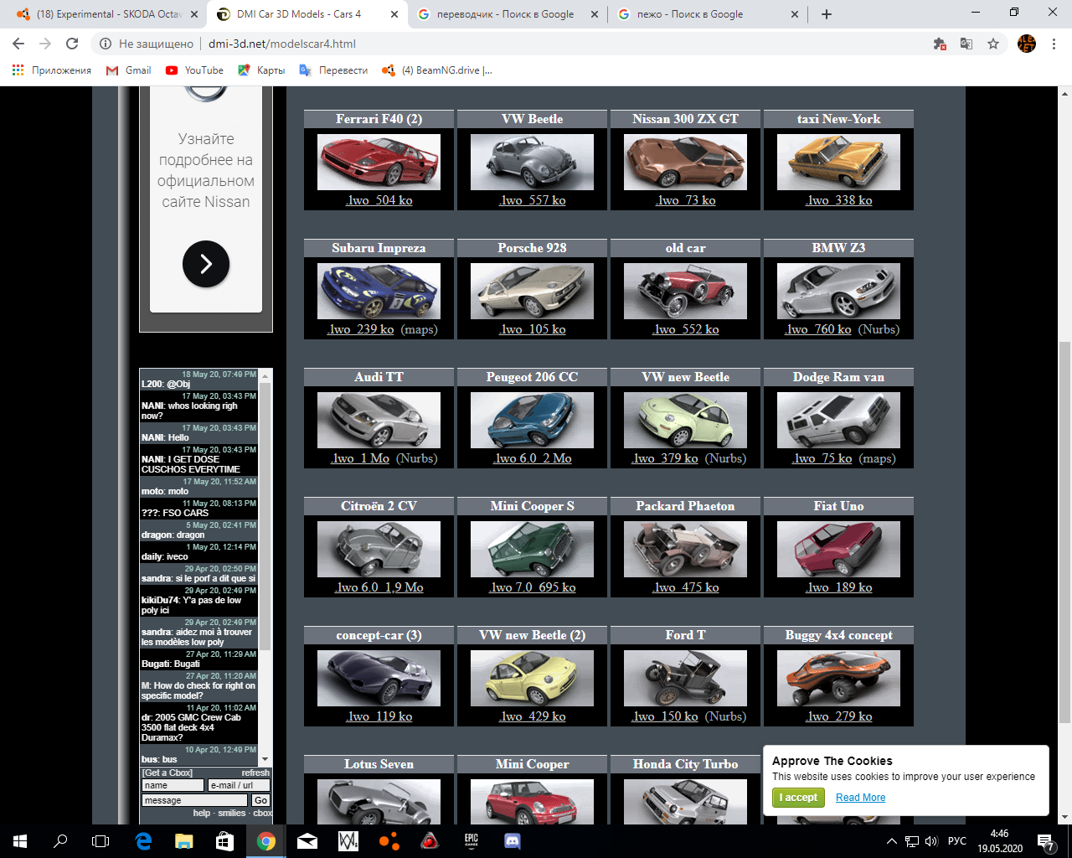Open the BeamNG.drive bookmark
1072x858 pixels.
point(437,70)
